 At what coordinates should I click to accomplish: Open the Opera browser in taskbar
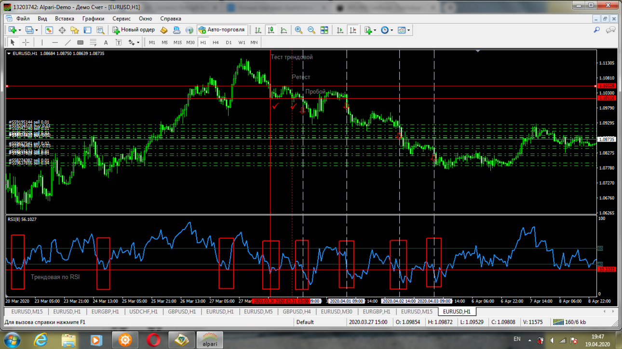(x=153, y=340)
